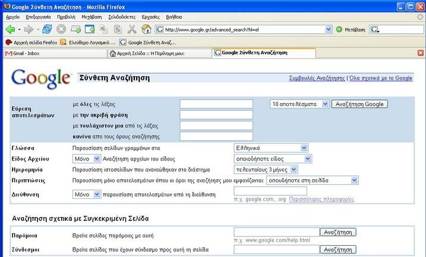Click the Παρόμοια page URL field
The width and height of the screenshot is (426, 257).
(x=277, y=232)
